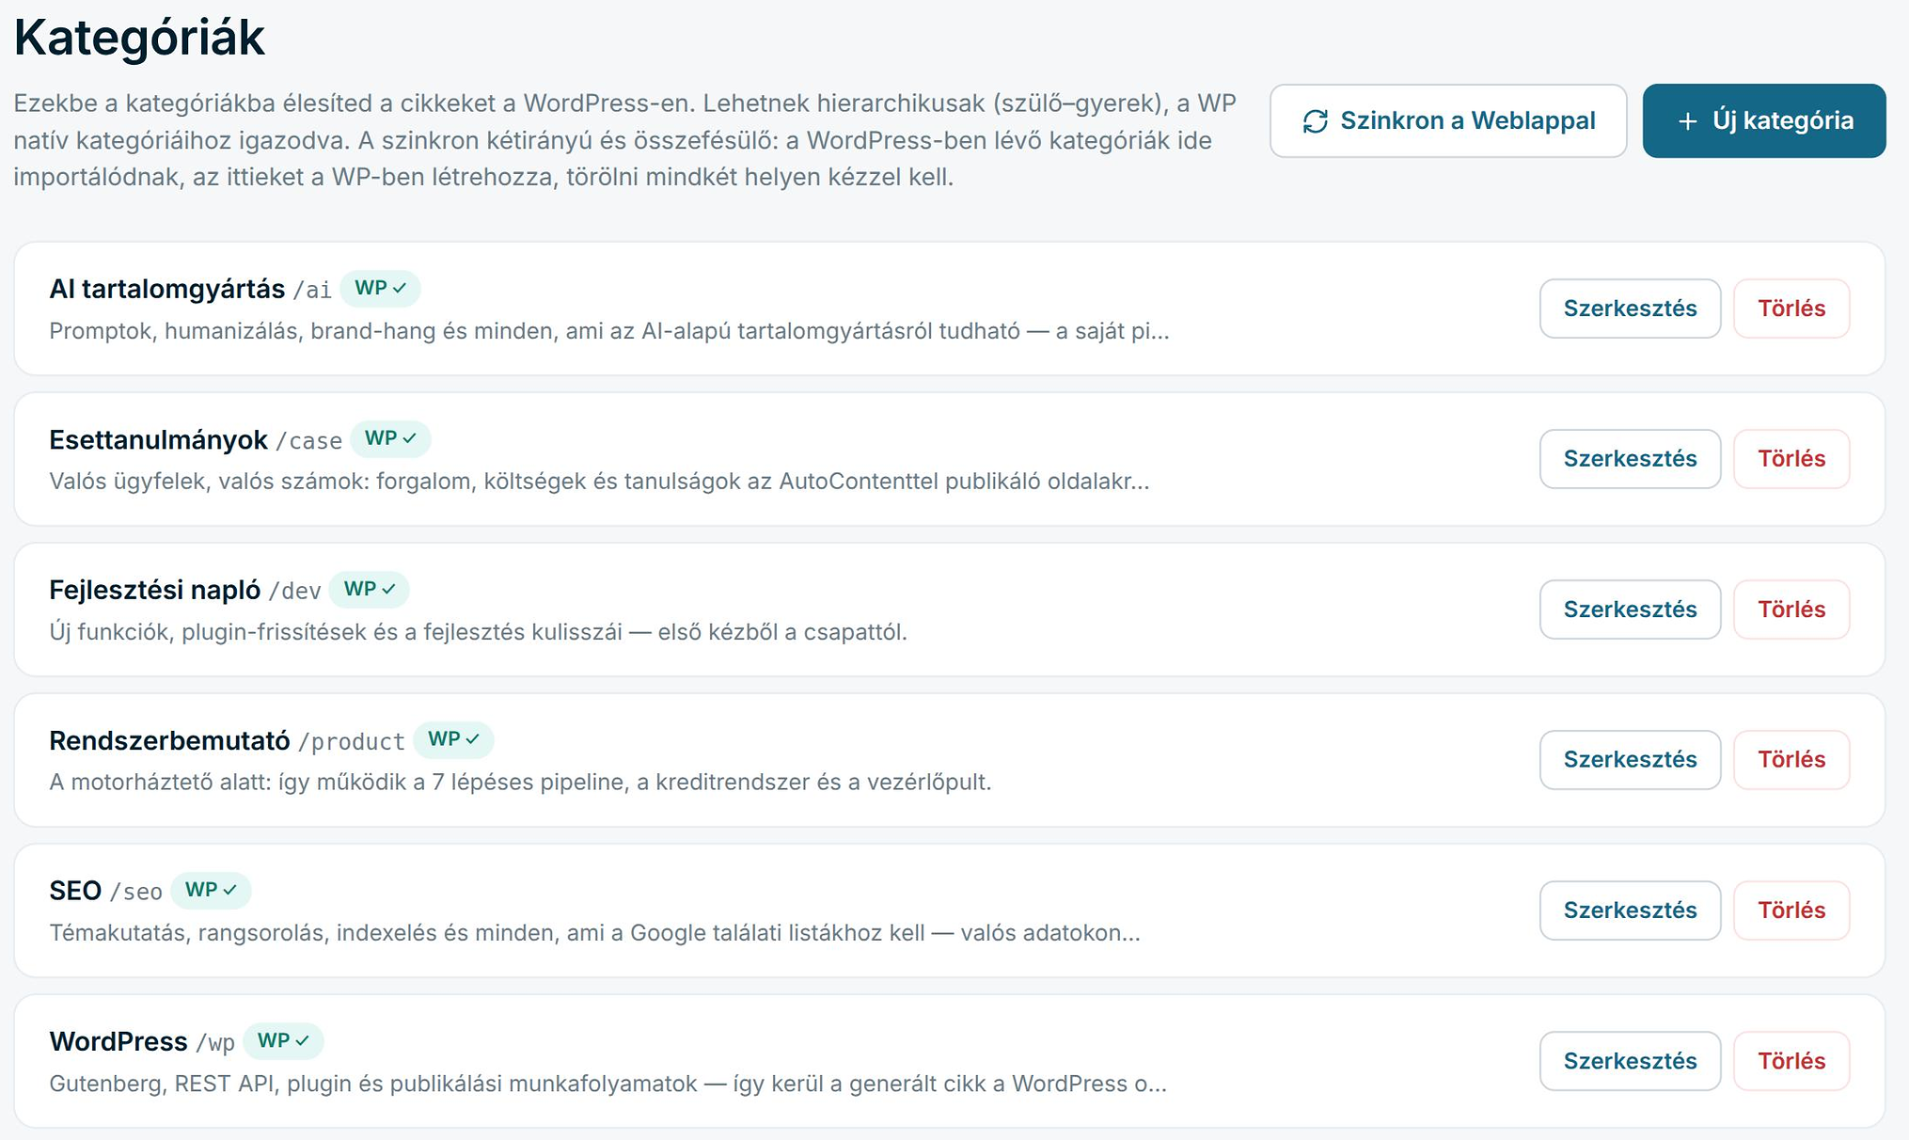1909x1140 pixels.
Task: Remove the SEO category via Törlés
Action: (x=1791, y=910)
